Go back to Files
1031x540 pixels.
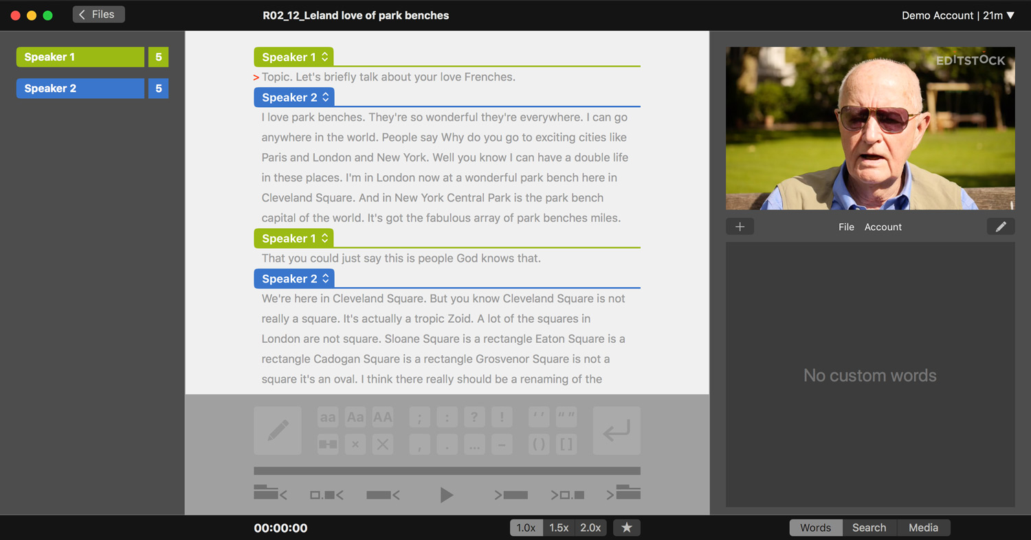click(98, 14)
